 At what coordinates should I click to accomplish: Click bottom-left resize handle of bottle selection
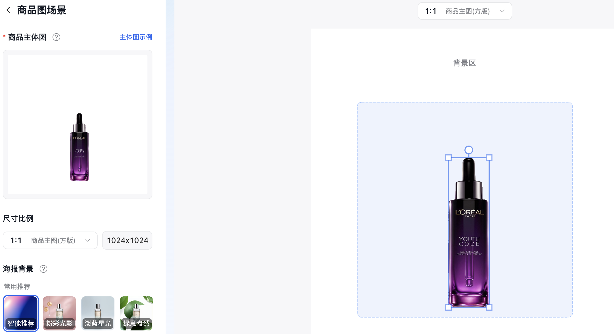click(448, 307)
